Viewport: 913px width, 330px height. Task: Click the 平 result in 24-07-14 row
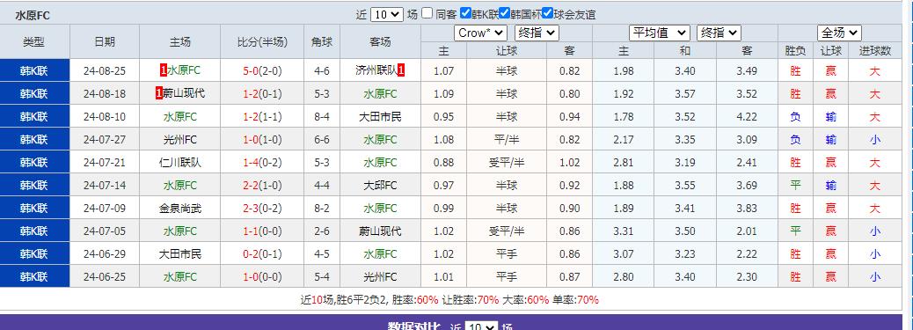coord(795,186)
